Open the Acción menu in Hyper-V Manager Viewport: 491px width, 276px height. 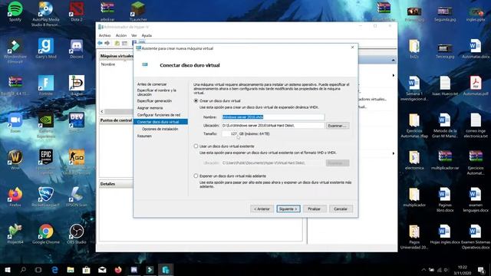click(x=121, y=35)
